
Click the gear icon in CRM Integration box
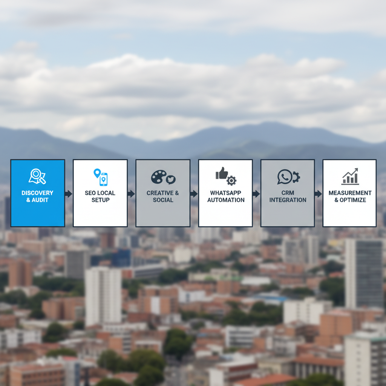296,177
